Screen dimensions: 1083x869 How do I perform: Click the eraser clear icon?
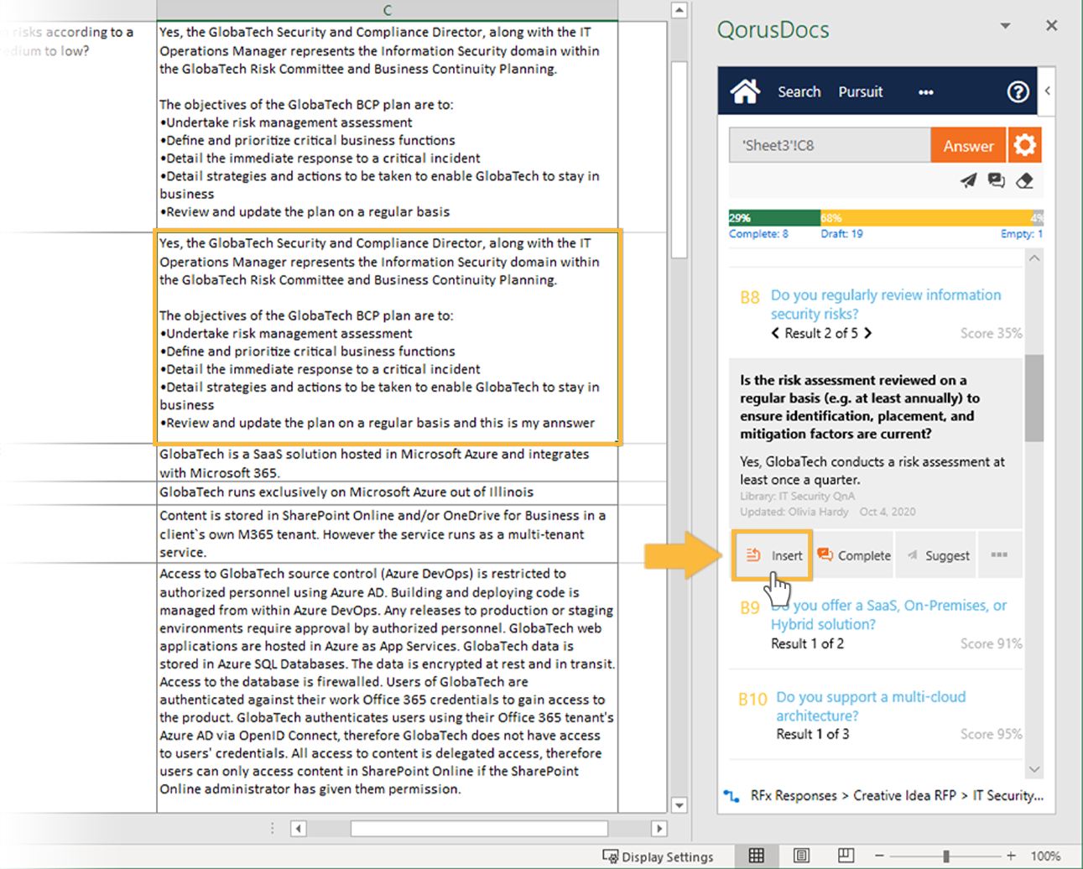(1024, 180)
